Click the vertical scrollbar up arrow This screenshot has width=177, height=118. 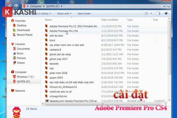pyautogui.click(x=169, y=19)
